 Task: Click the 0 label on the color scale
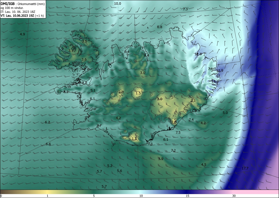point(1,196)
